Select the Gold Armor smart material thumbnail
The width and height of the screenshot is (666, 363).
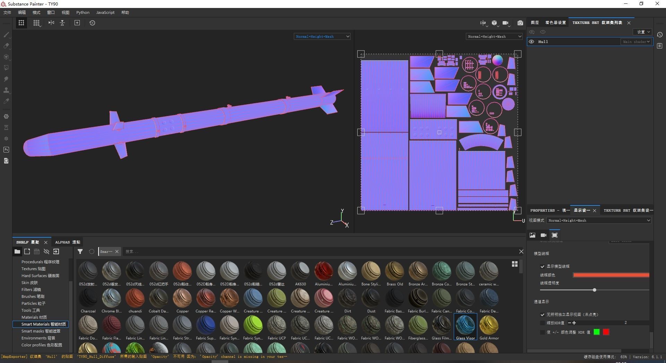(x=489, y=327)
